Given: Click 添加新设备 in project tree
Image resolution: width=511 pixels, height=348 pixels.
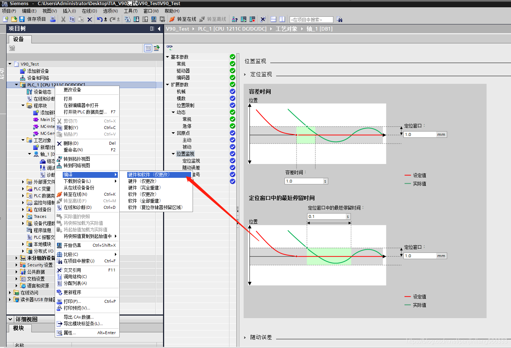Looking at the screenshot, I should 38,71.
